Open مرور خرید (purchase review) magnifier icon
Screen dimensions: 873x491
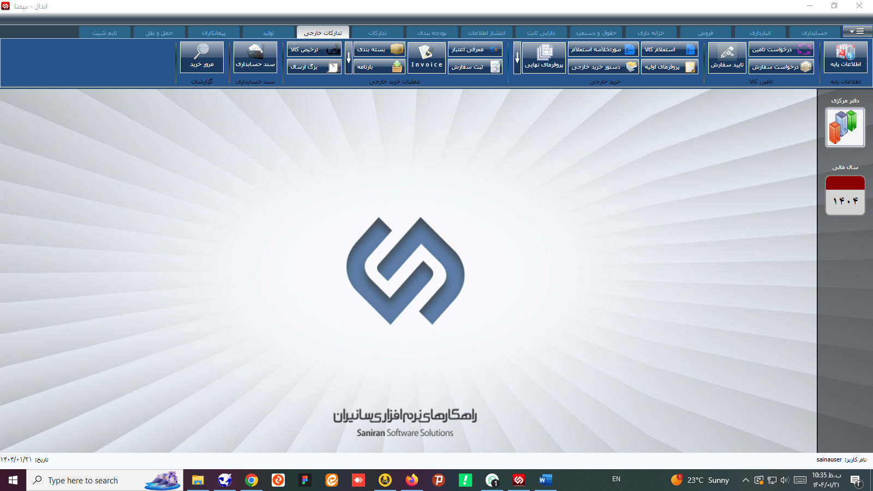(202, 57)
